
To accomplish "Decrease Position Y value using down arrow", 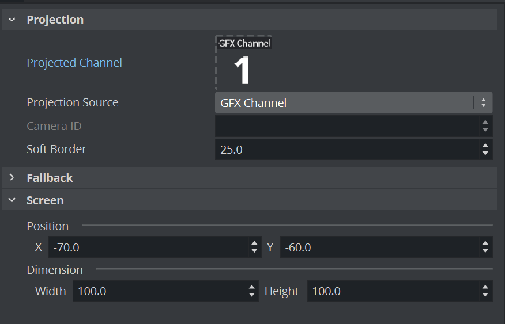I will [x=485, y=251].
